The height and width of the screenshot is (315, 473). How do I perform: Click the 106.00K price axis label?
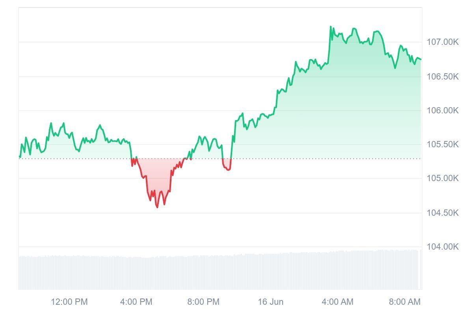443,111
